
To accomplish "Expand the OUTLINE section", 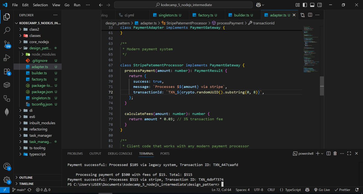I will click(x=38, y=177).
